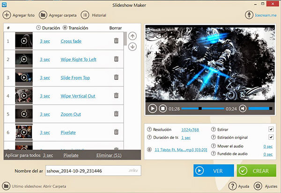Click the audio file remove icon

tap(149, 150)
